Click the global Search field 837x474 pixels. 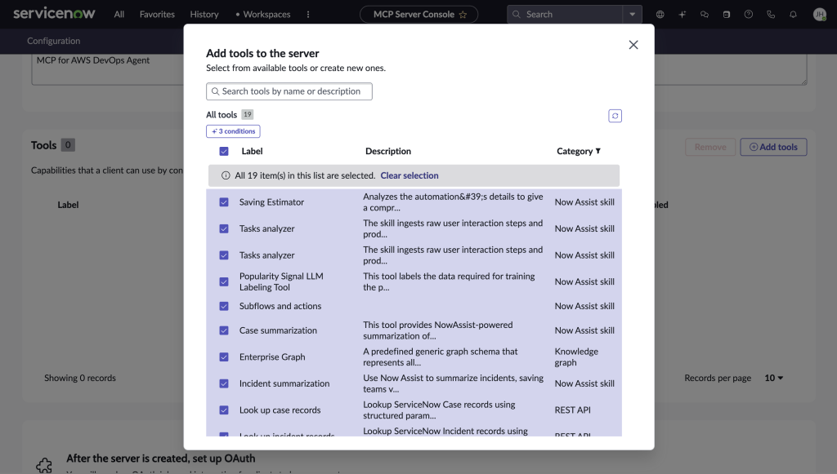pyautogui.click(x=565, y=15)
